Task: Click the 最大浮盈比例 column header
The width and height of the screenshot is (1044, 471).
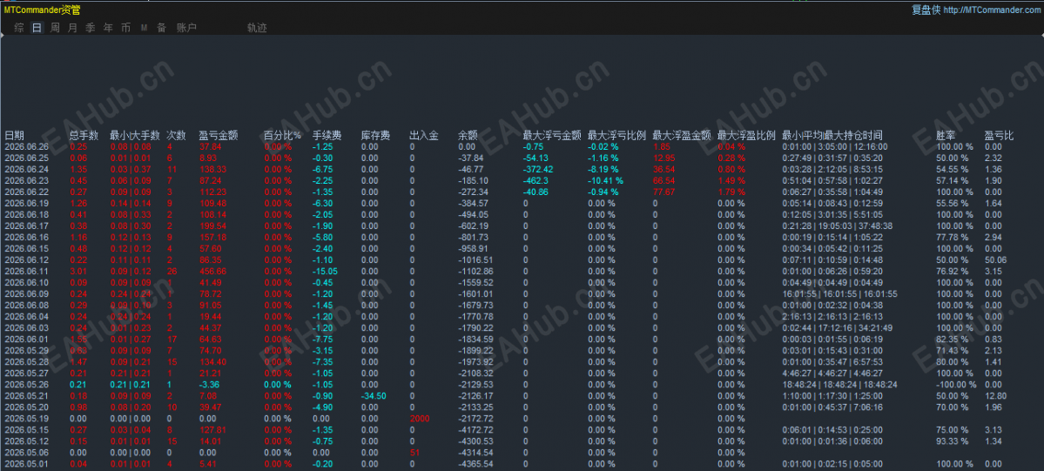Action: pyautogui.click(x=747, y=135)
